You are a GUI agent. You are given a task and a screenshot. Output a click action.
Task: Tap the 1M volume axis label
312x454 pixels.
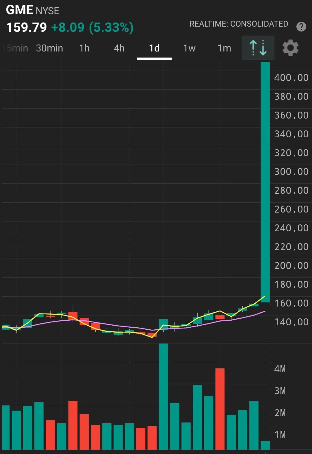point(280,435)
